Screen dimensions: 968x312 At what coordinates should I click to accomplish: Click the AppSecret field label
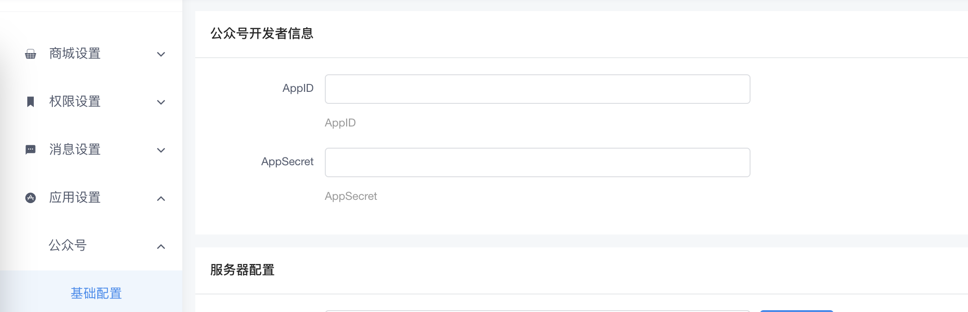click(287, 162)
